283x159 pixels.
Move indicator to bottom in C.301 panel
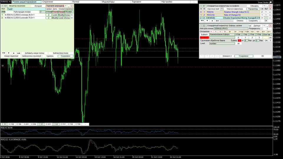click(202, 21)
